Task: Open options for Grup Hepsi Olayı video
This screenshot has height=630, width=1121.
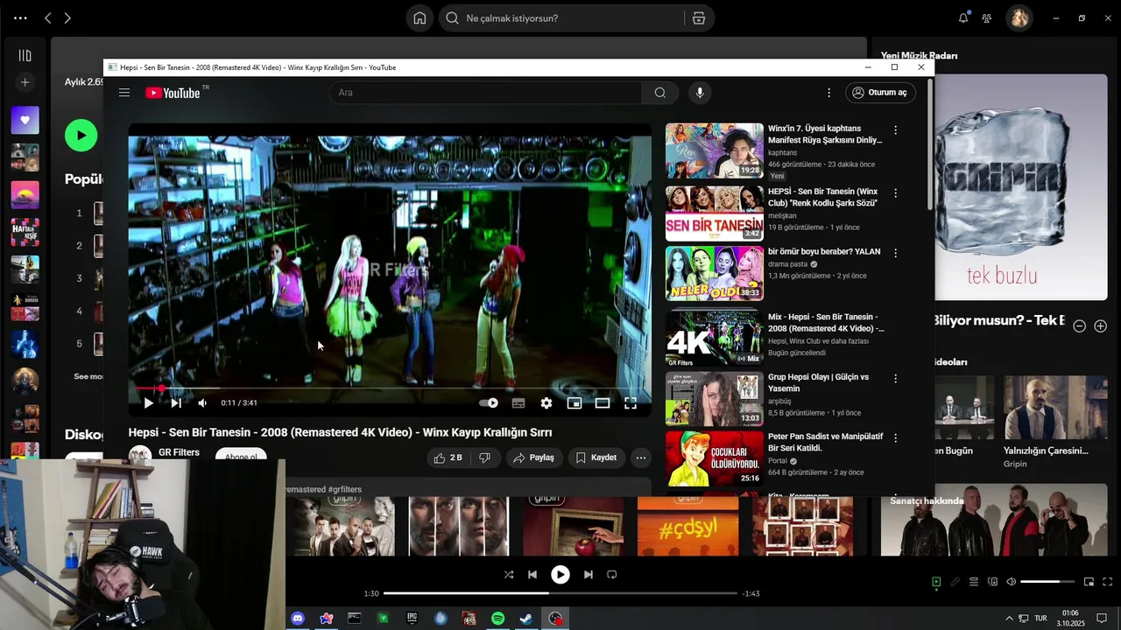Action: tap(895, 379)
